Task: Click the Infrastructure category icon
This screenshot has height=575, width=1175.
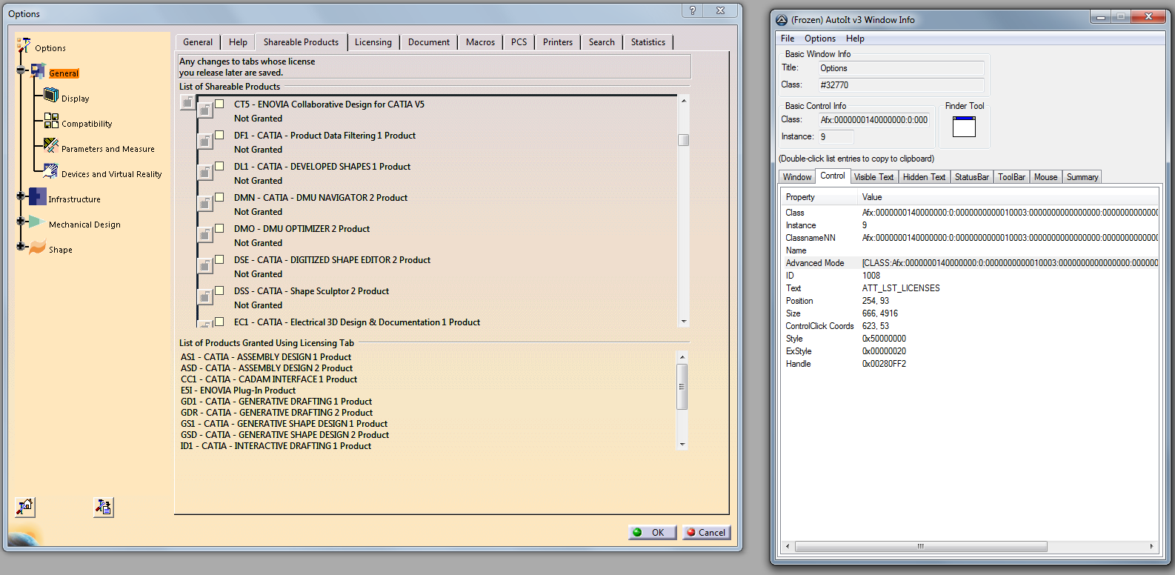Action: pyautogui.click(x=38, y=196)
